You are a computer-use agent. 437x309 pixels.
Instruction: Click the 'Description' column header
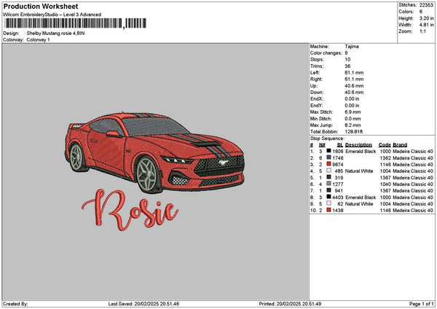coord(358,145)
